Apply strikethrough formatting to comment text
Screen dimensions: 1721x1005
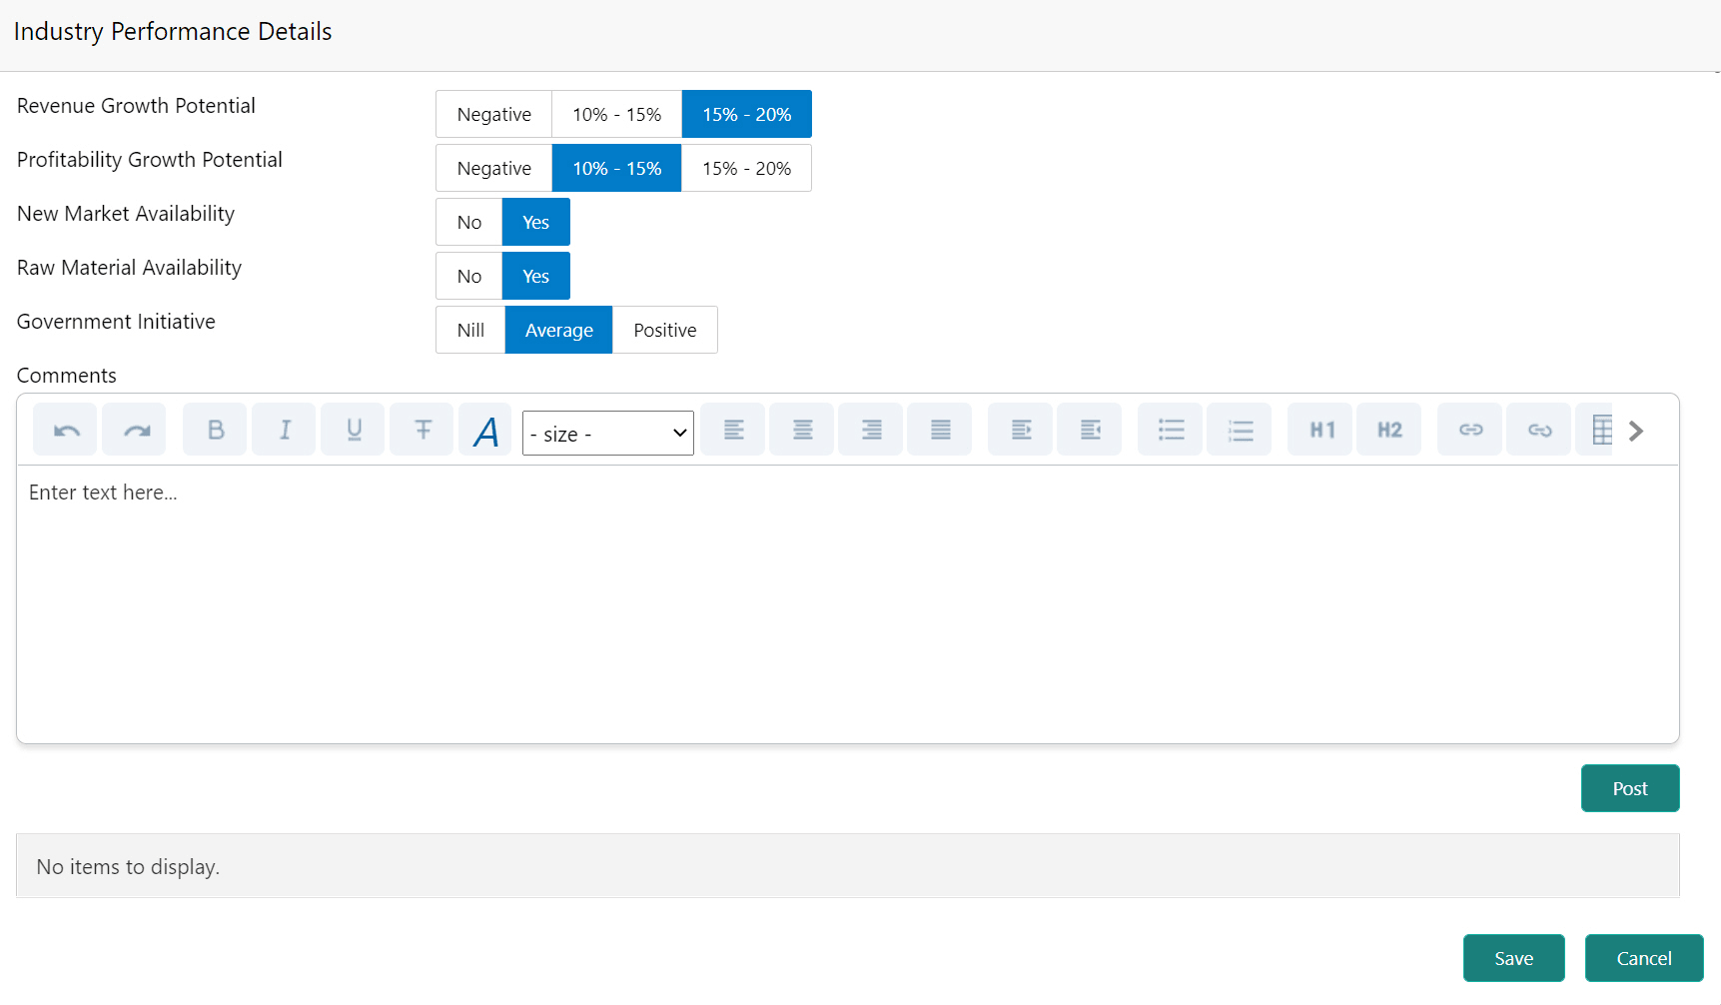point(422,429)
